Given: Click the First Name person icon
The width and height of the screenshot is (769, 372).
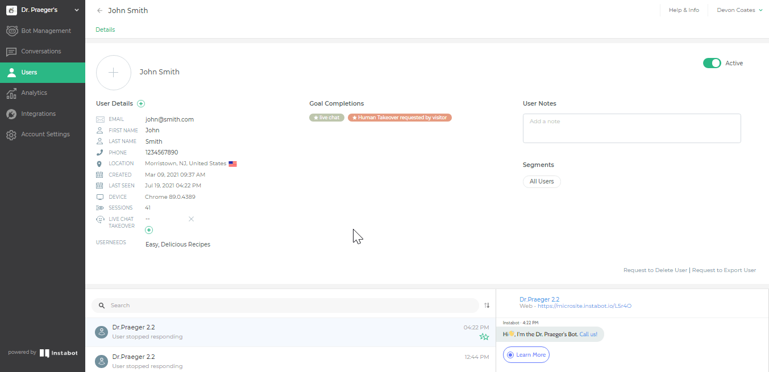Looking at the screenshot, I should point(100,131).
